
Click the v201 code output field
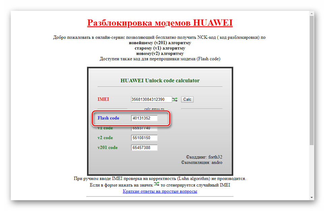tap(144, 148)
